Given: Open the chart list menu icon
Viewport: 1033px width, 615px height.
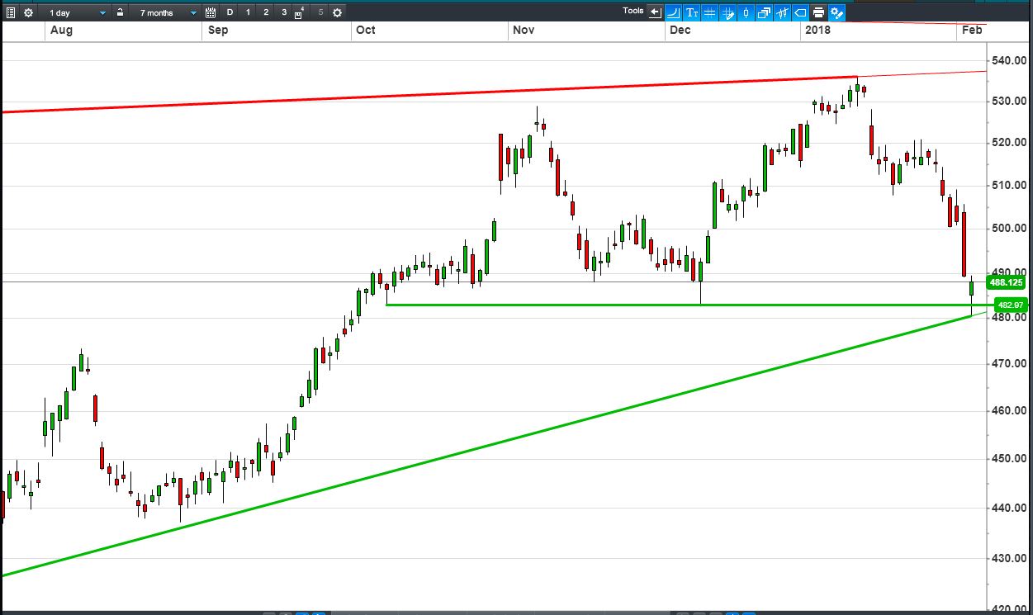Looking at the screenshot, I should [10, 12].
